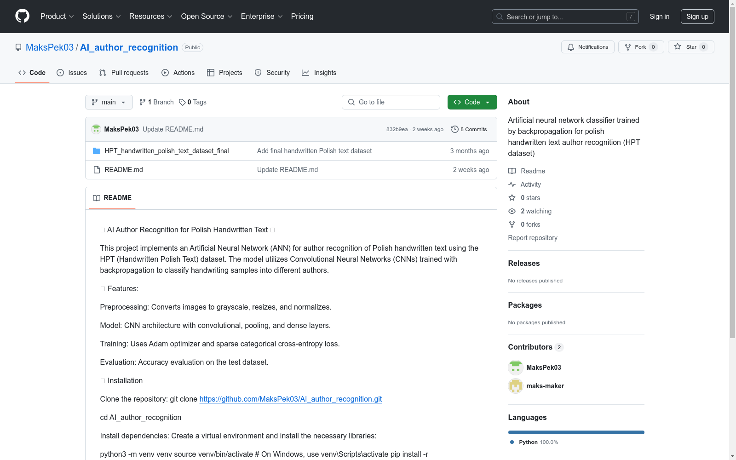Click the Sign up button

point(697,17)
